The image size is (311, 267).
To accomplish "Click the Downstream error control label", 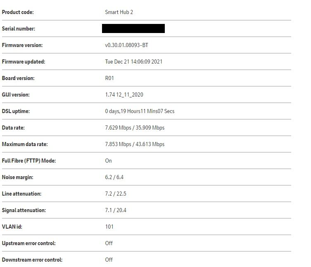I will (x=32, y=260).
